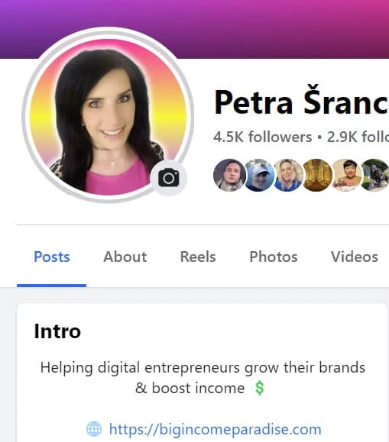Open the bigincomeparadise.com website link
The width and height of the screenshot is (389, 442).
pos(215,429)
